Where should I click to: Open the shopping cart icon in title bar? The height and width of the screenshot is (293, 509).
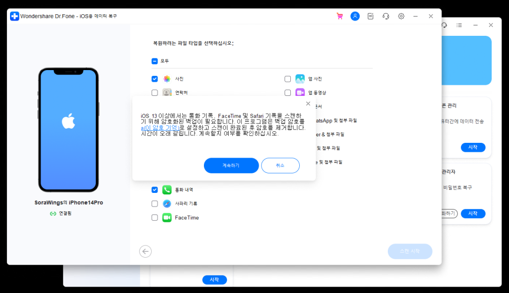point(339,16)
